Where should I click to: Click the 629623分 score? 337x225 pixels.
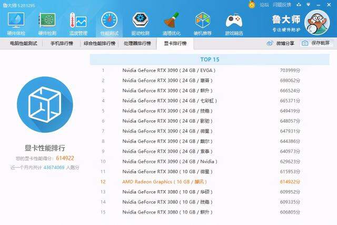[290, 161]
